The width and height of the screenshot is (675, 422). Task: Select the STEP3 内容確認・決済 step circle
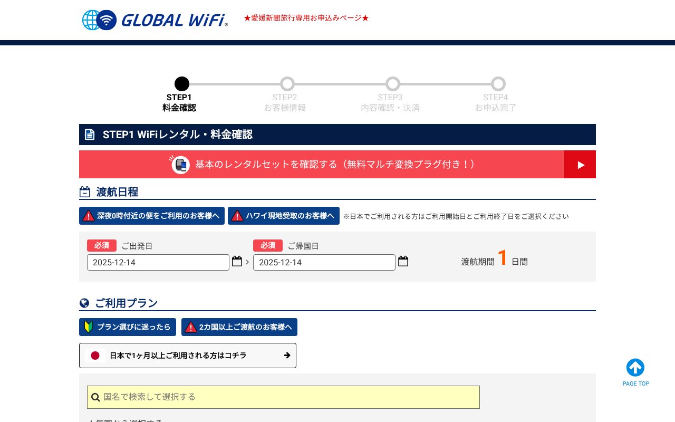tap(393, 83)
